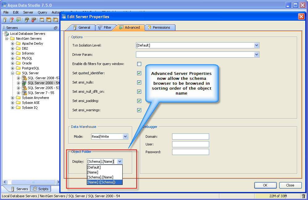
Task: Toggle Set ansi_null_dflt_on checkbox
Action: coord(139,92)
